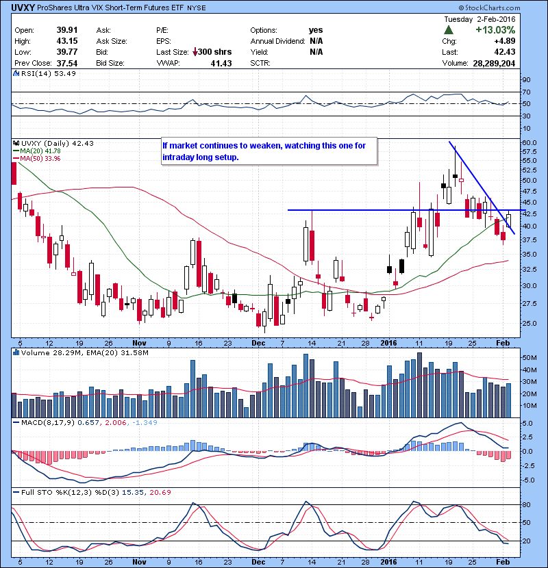Screen dimensions: 548x568
Task: Click the 'Feb' label at chart bottom
Action: click(503, 563)
